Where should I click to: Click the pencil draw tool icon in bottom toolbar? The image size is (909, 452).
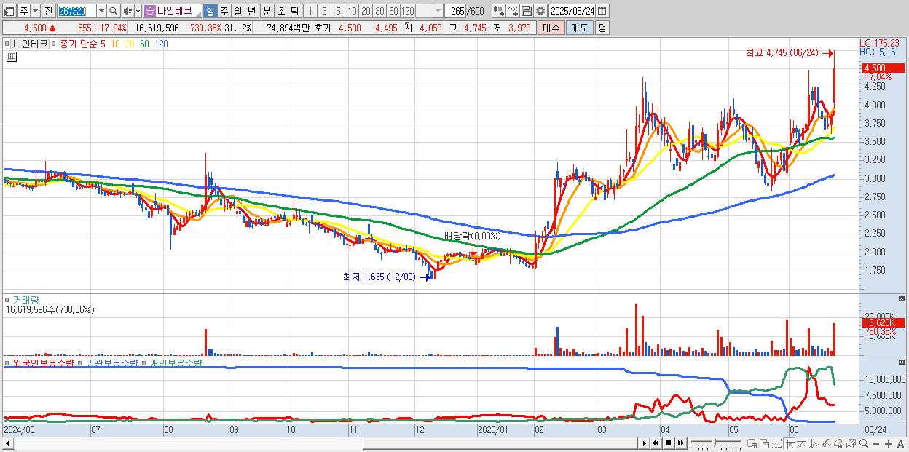click(827, 444)
